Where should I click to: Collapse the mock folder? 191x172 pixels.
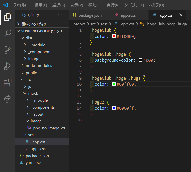pyautogui.click(x=42, y=93)
